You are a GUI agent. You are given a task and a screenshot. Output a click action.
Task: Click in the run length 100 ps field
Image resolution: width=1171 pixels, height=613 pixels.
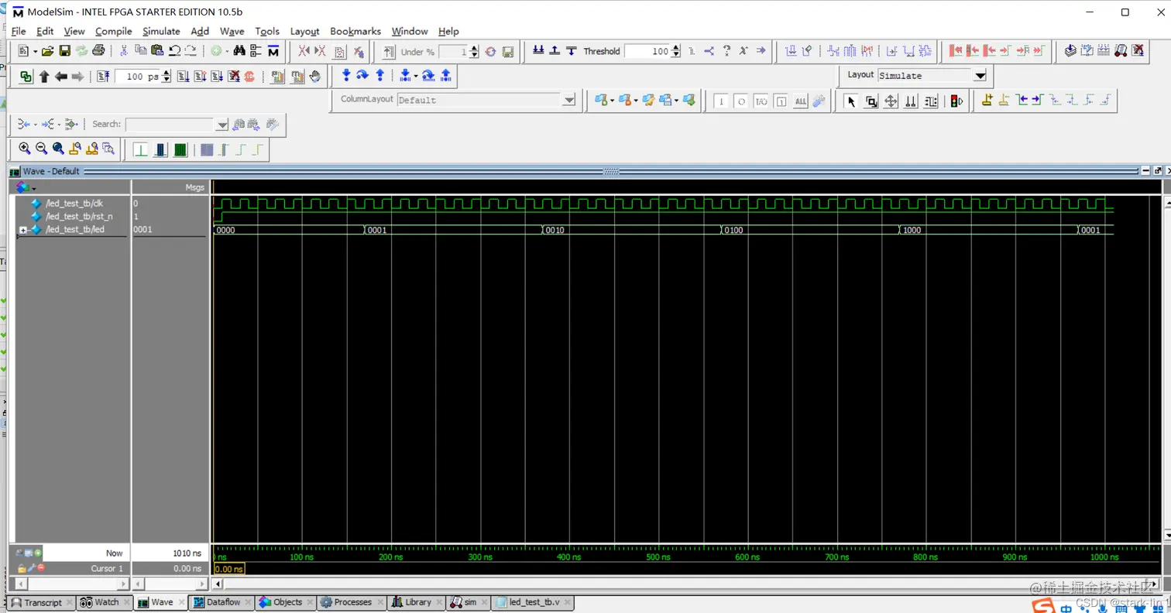pyautogui.click(x=138, y=77)
